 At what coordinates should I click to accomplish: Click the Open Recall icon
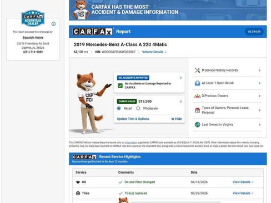pos(198,83)
